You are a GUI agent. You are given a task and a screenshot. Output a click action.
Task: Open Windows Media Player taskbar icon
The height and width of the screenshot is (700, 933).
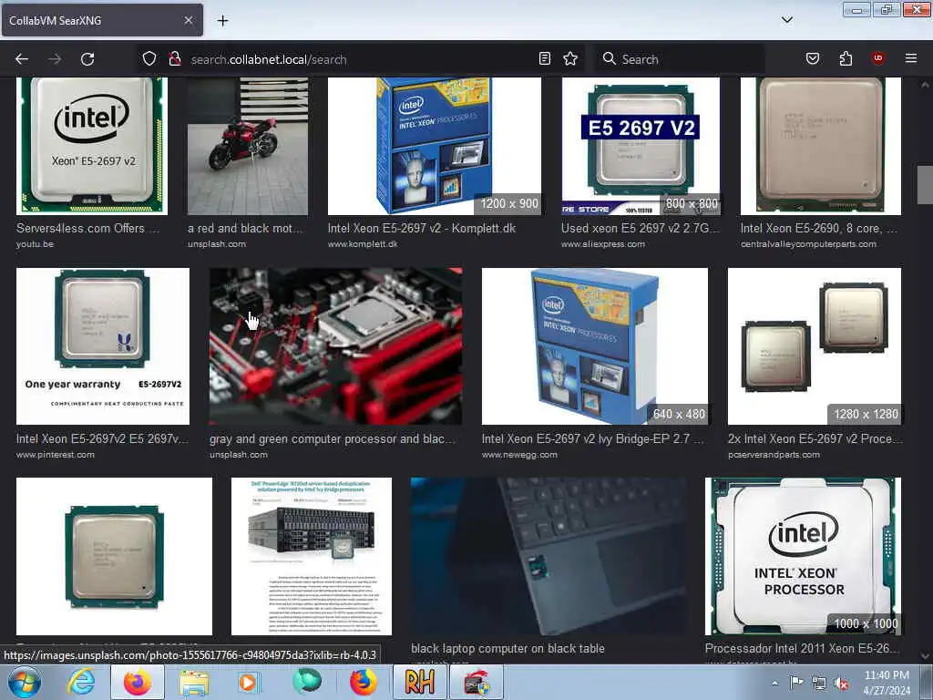tap(250, 682)
